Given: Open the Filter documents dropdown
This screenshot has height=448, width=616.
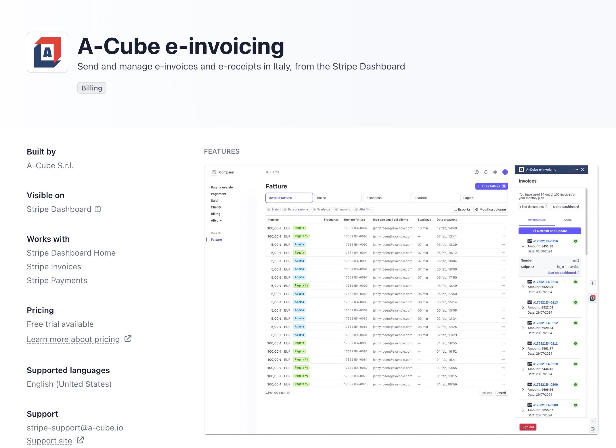Looking at the screenshot, I should [533, 206].
